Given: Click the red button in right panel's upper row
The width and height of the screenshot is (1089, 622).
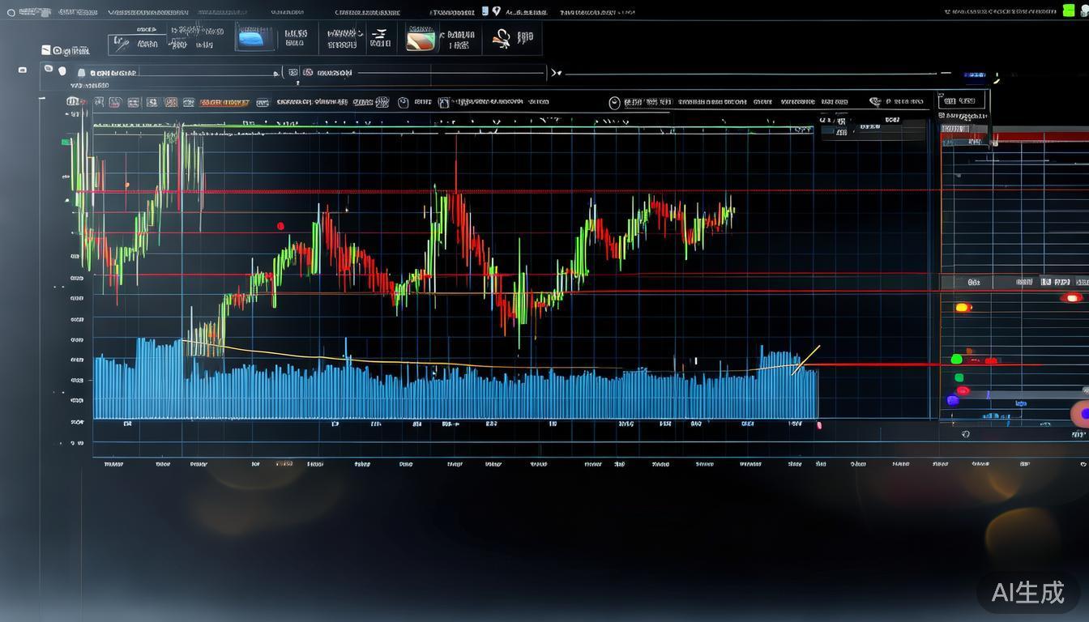Looking at the screenshot, I should (x=1071, y=297).
